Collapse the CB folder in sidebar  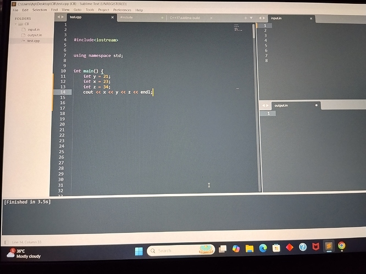(16, 24)
